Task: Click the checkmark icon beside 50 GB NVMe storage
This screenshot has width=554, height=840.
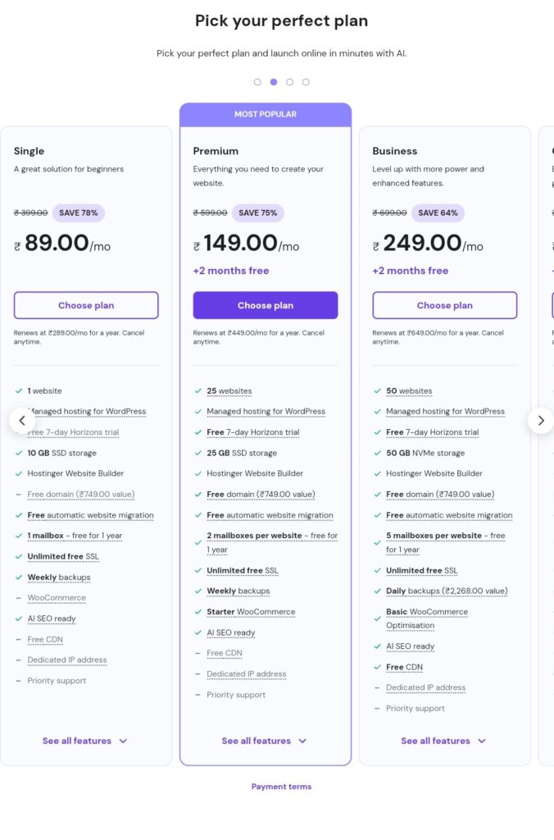Action: [377, 453]
